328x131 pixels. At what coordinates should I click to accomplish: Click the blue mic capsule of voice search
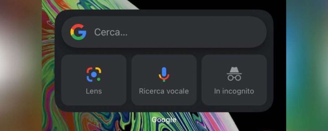164,72
